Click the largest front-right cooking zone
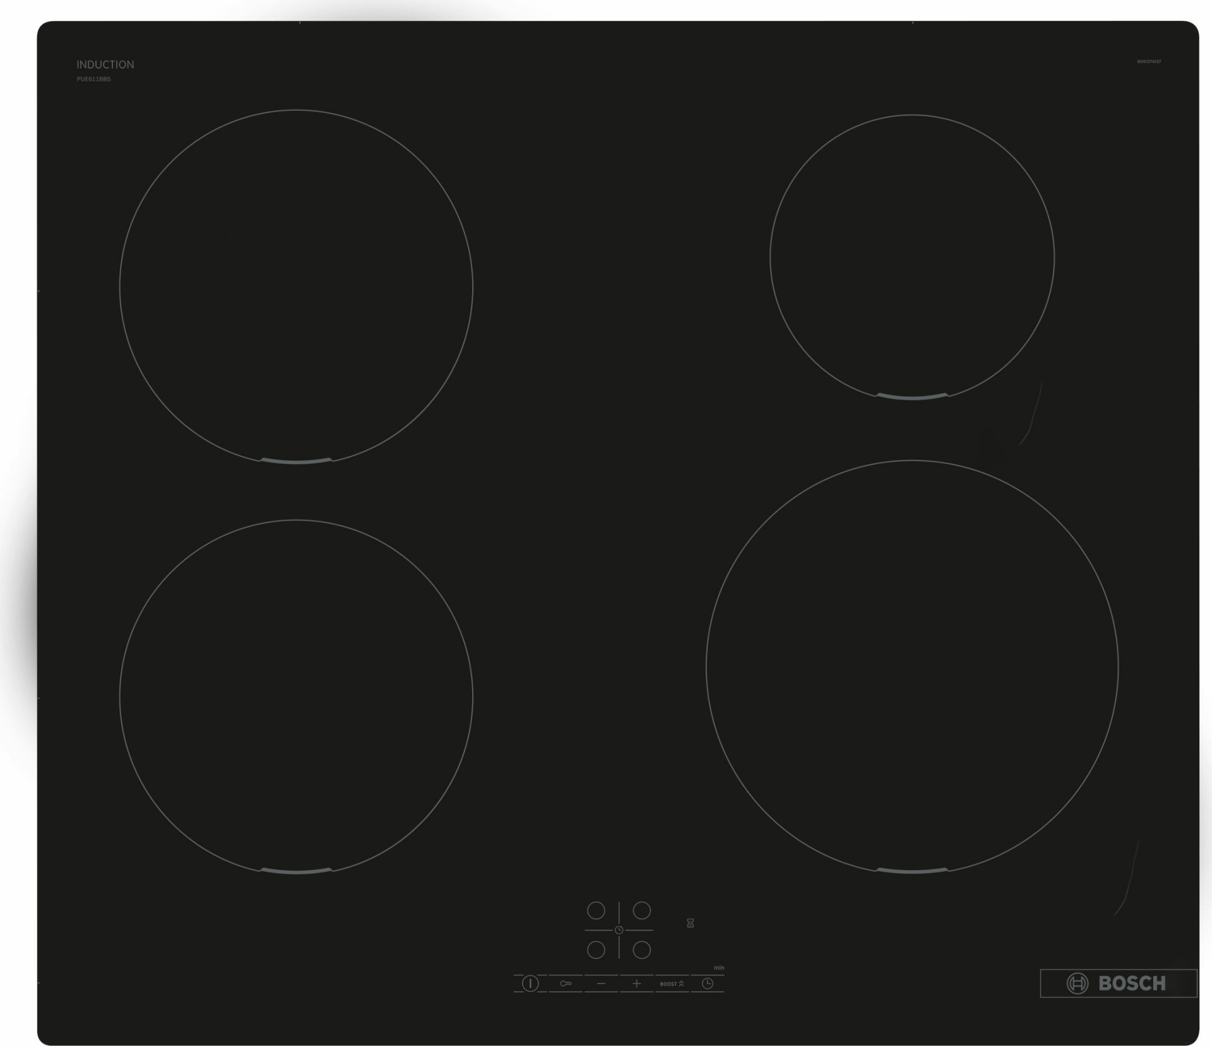This screenshot has height=1046, width=1212. [x=912, y=667]
